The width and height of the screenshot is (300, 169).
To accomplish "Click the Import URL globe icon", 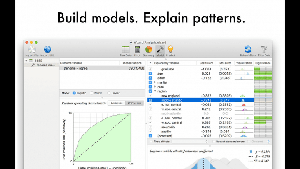I will point(47,50).
